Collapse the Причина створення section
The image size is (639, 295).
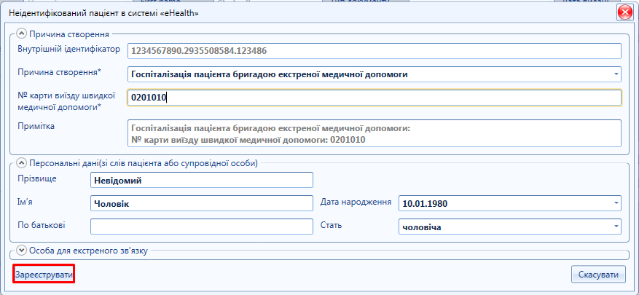pyautogui.click(x=21, y=34)
